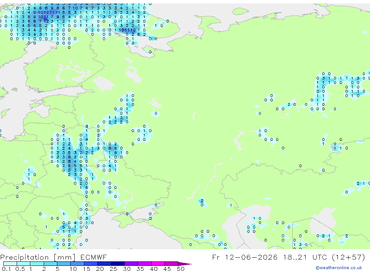Click the legend label '0.5'

(x=20, y=269)
